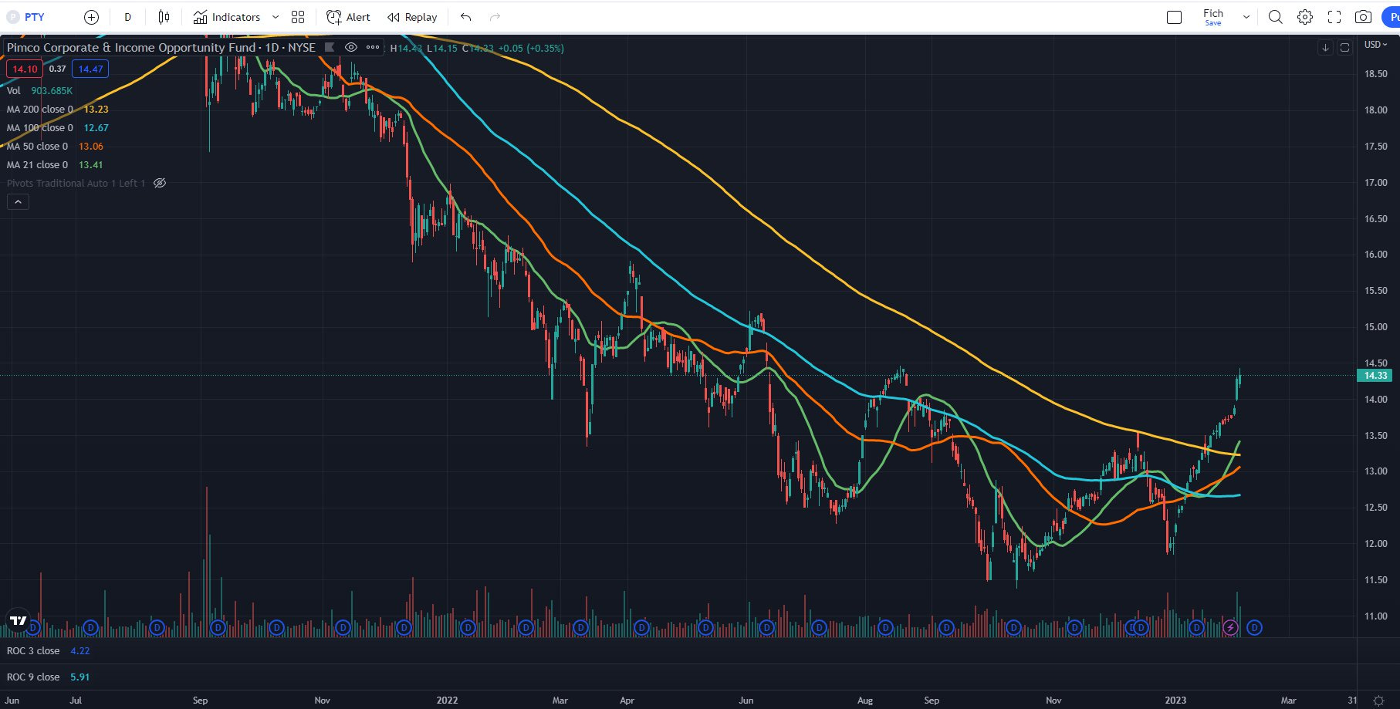Click the redo arrow icon
Screen dimensions: 1400x709
(x=495, y=17)
